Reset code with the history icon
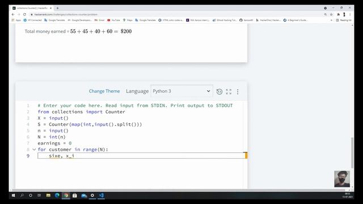363x204 pixels. pyautogui.click(x=220, y=92)
